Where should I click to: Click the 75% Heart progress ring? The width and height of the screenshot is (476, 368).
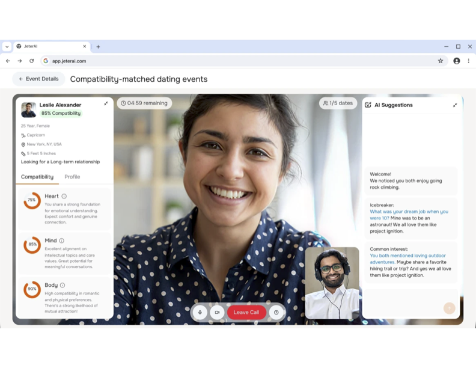32,200
